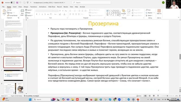The image size is (181, 102).
Task: Switch to the Insert tab
Action: tap(15, 7)
